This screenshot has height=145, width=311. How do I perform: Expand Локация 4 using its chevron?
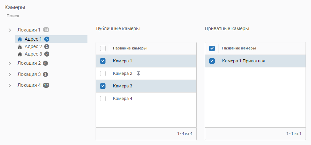click(10, 85)
